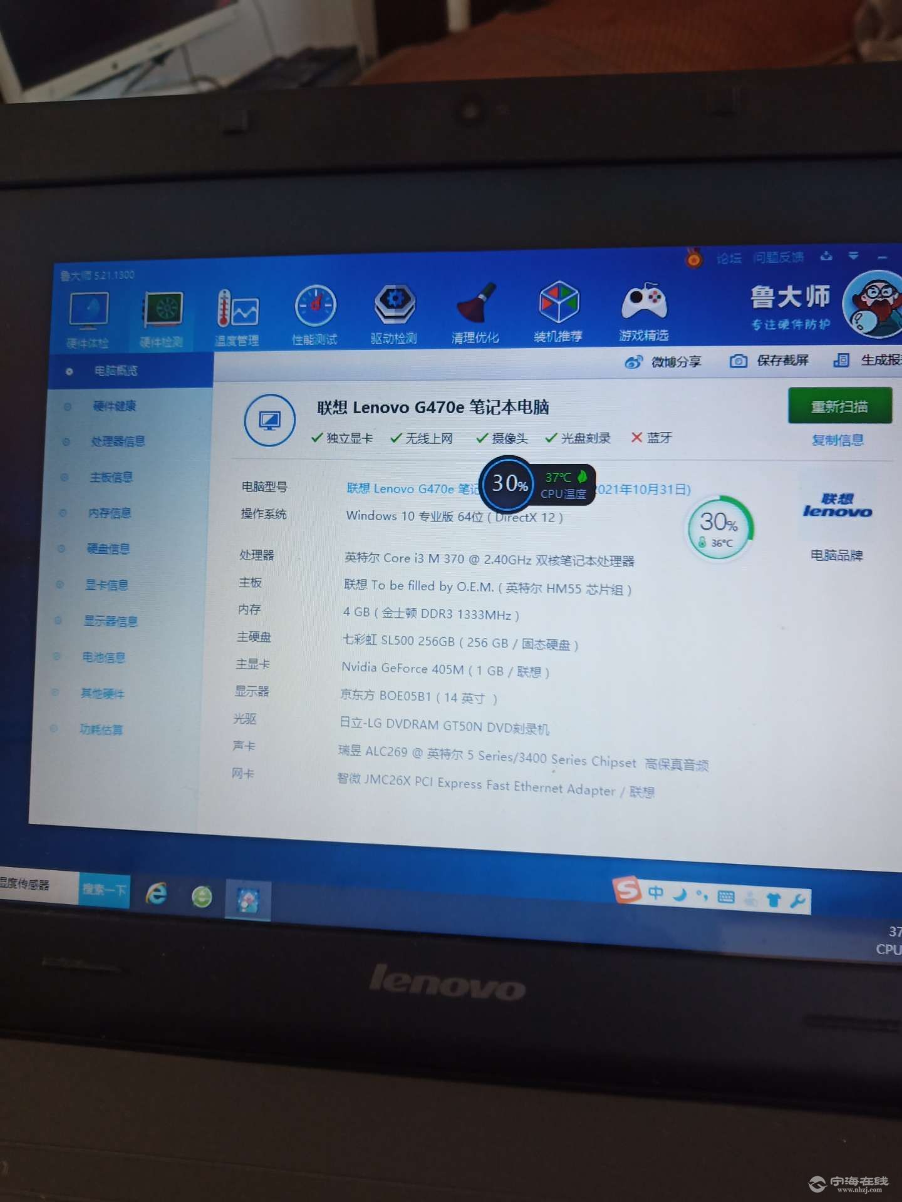This screenshot has width=902, height=1202.
Task: Select 电脑概览 in the sidebar
Action: [x=132, y=371]
